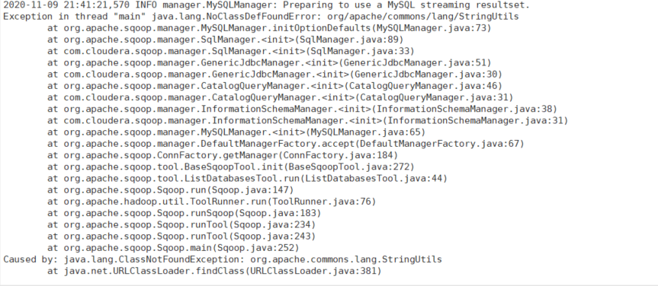Click the Caused by ClassNotFoundException line

point(223,259)
